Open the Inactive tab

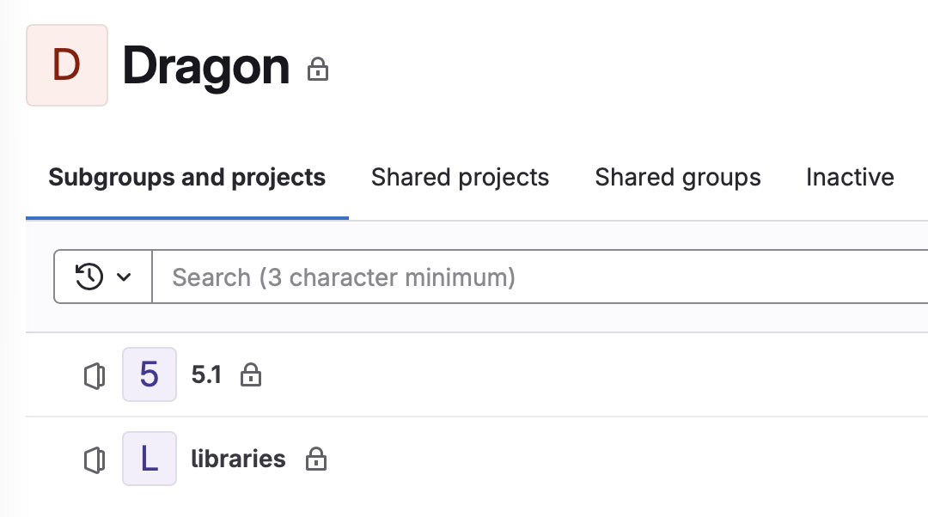(x=850, y=178)
